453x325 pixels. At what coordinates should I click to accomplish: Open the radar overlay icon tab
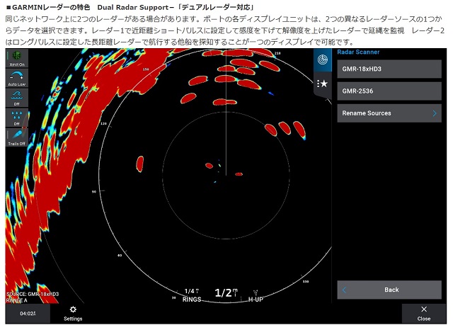323,61
